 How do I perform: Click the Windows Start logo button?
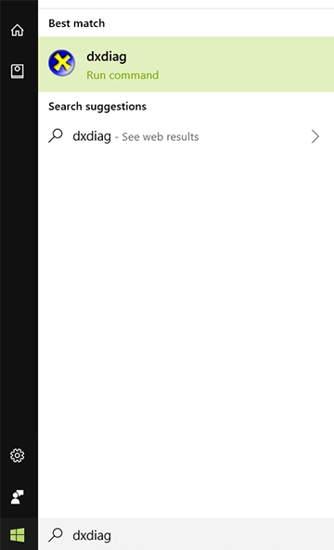click(18, 535)
